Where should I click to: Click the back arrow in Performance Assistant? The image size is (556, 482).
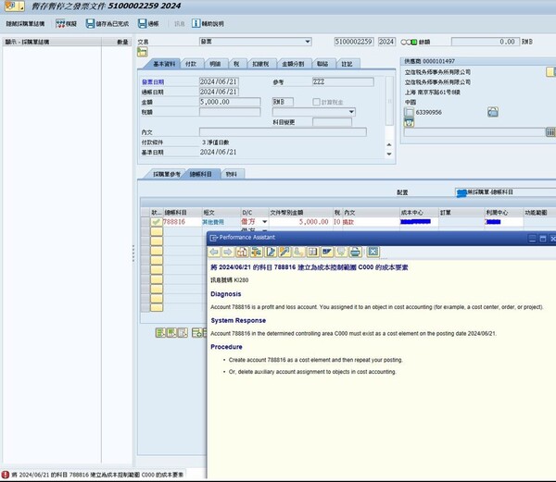(x=214, y=252)
